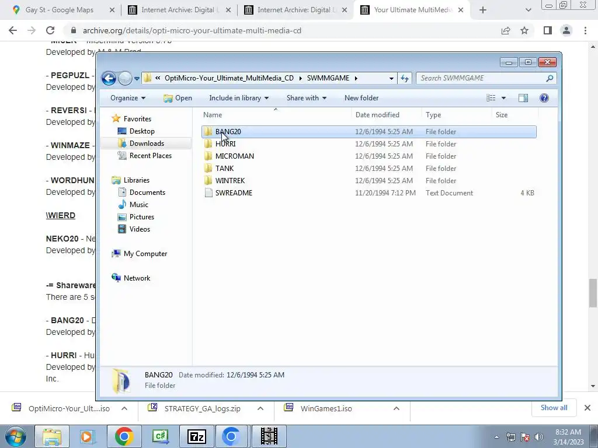Expand arrow after SWMMGAME breadcrumb

click(356, 78)
